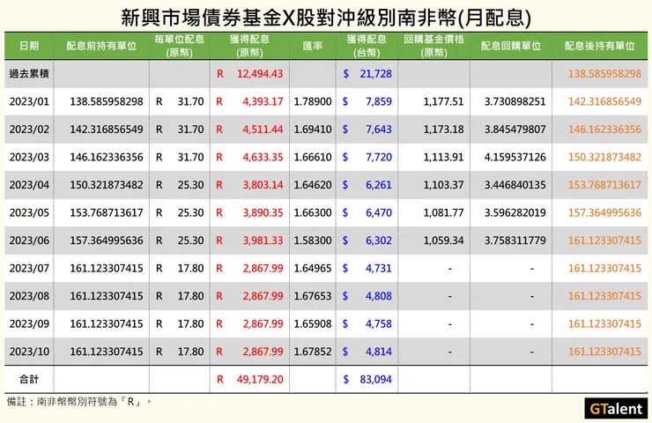Click the TWD amount 7,720
Viewport: 652px width, 423px height.
click(x=379, y=157)
